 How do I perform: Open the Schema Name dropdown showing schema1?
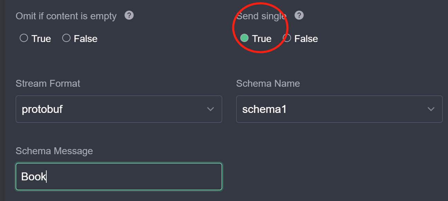pyautogui.click(x=339, y=109)
